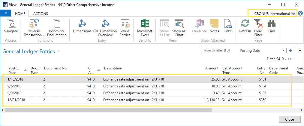The height and width of the screenshot is (126, 304).
Task: Click the Type to filter input box
Action: point(219,51)
